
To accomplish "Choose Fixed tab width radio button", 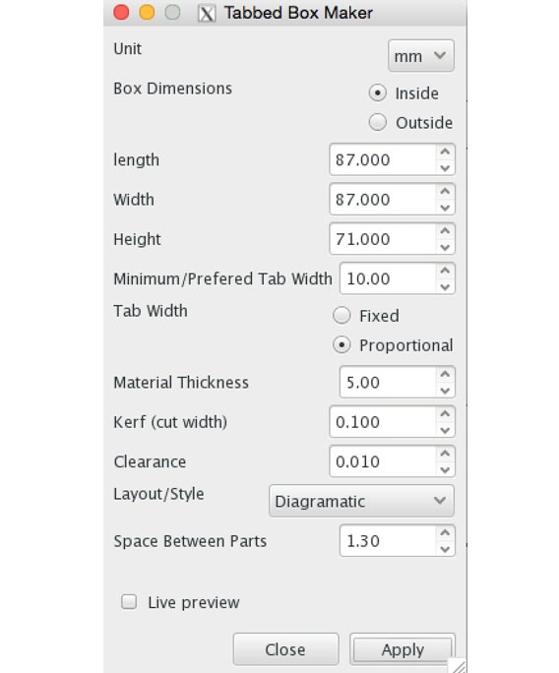I will click(x=342, y=316).
